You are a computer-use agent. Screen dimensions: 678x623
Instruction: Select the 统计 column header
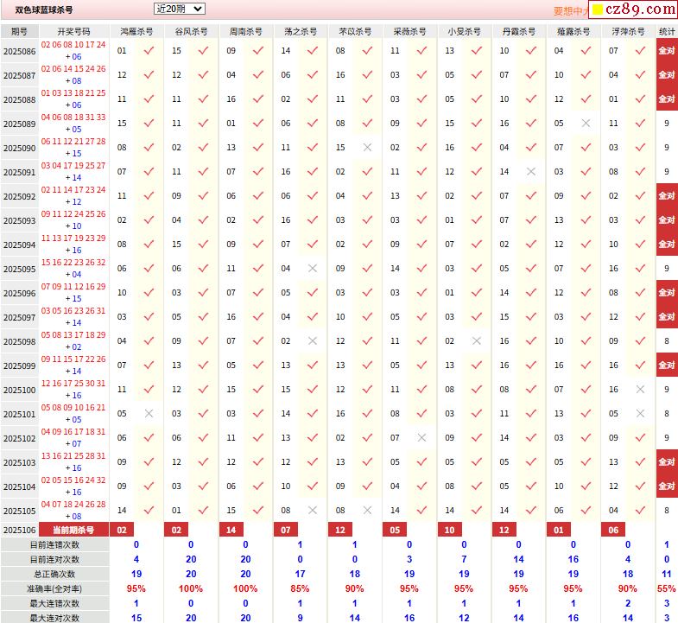click(x=667, y=31)
